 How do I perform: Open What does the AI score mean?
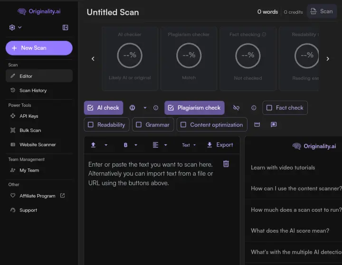point(290,231)
